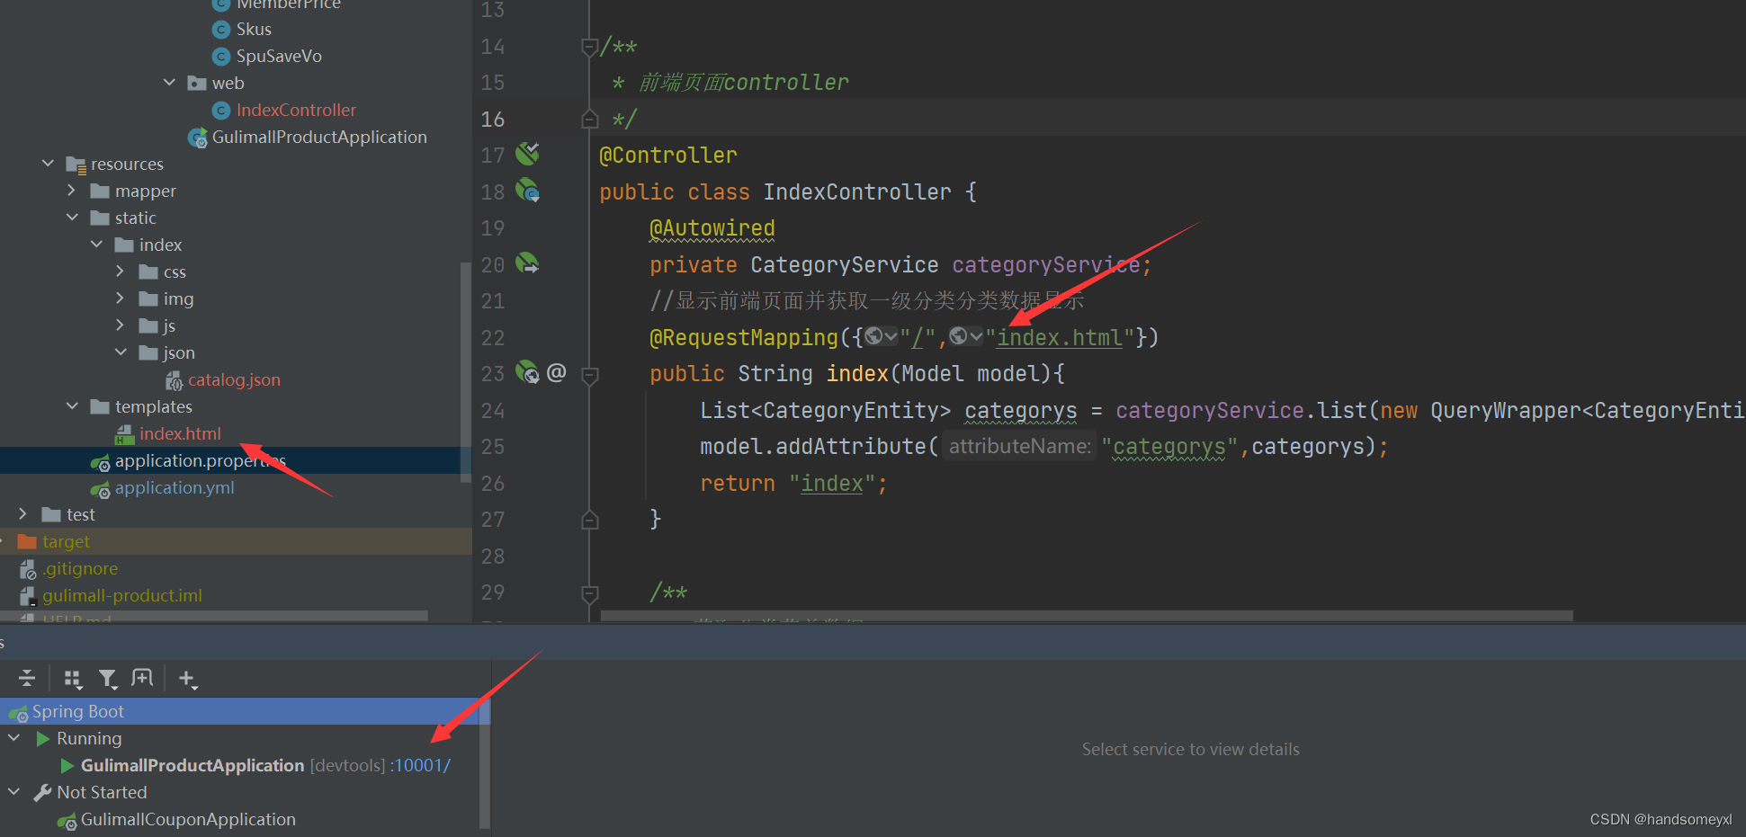Viewport: 1746px width, 837px height.
Task: Open the Skus class file
Action: [254, 30]
